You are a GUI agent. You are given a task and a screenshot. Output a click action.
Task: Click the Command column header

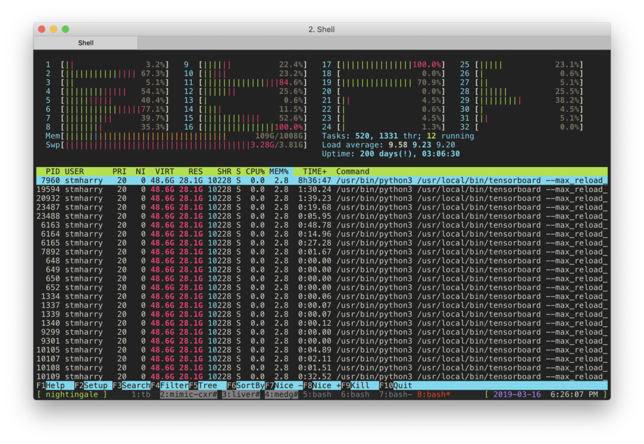tap(352, 171)
